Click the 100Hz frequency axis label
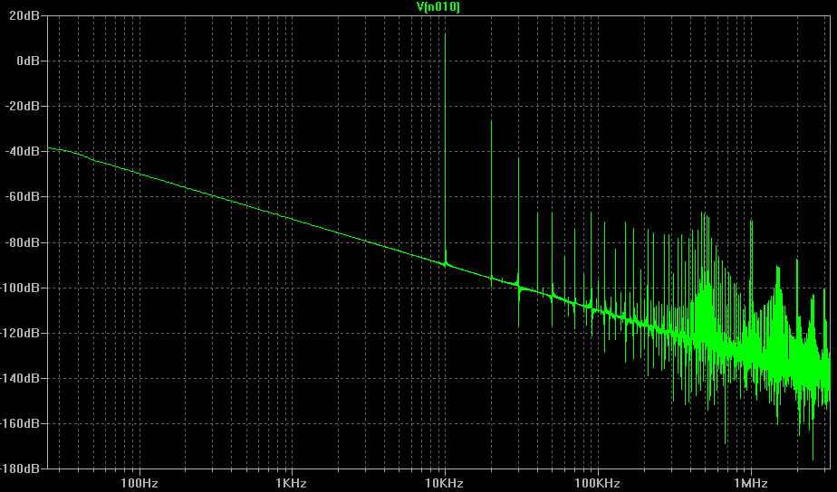837x492 pixels. tap(139, 484)
